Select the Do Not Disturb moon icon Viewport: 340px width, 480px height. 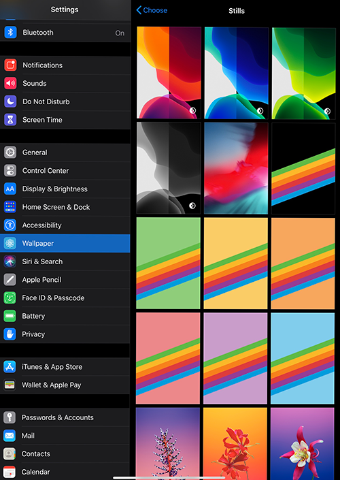pos(10,101)
